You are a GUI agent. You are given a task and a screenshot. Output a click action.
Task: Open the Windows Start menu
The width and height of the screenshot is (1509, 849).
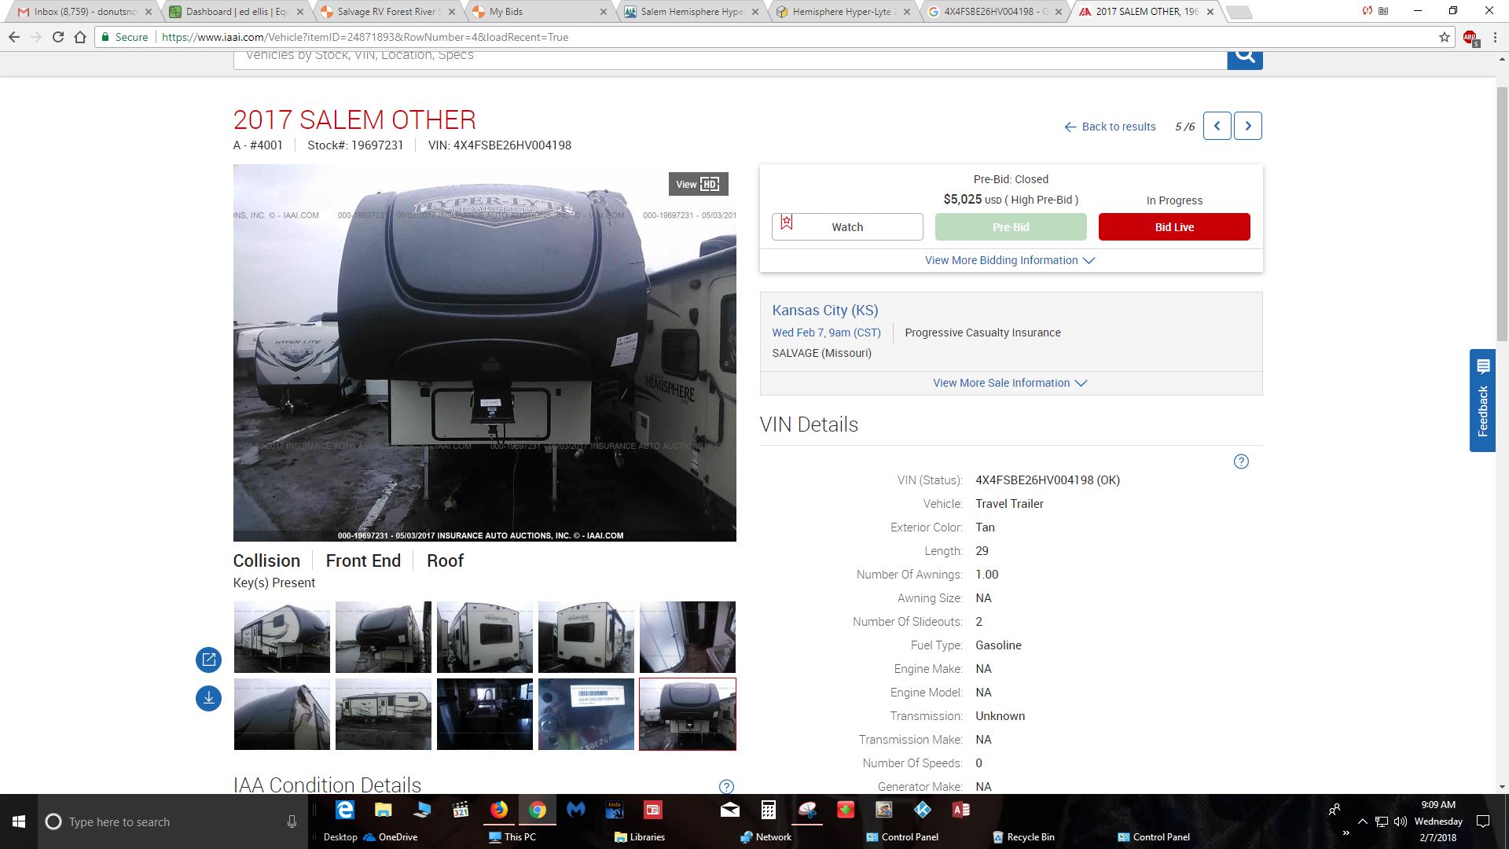[19, 821]
